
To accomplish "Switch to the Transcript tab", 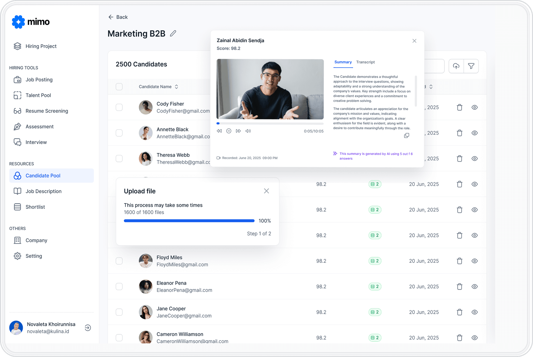I will [x=365, y=62].
